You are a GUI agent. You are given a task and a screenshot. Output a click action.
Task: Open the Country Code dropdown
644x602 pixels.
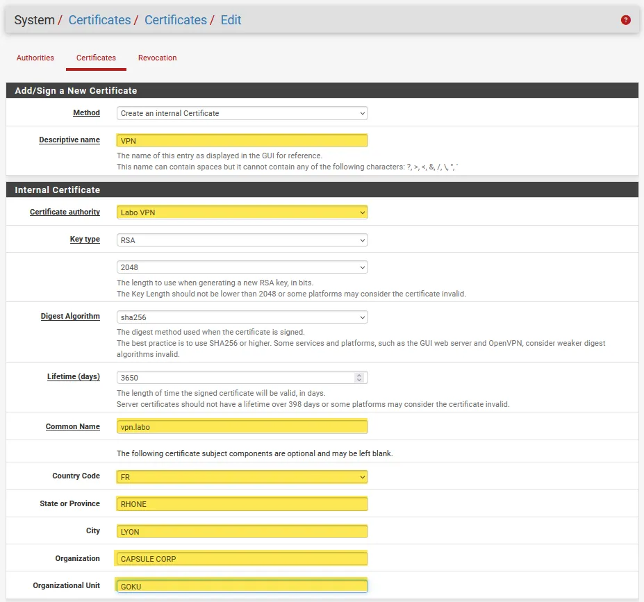pyautogui.click(x=242, y=477)
